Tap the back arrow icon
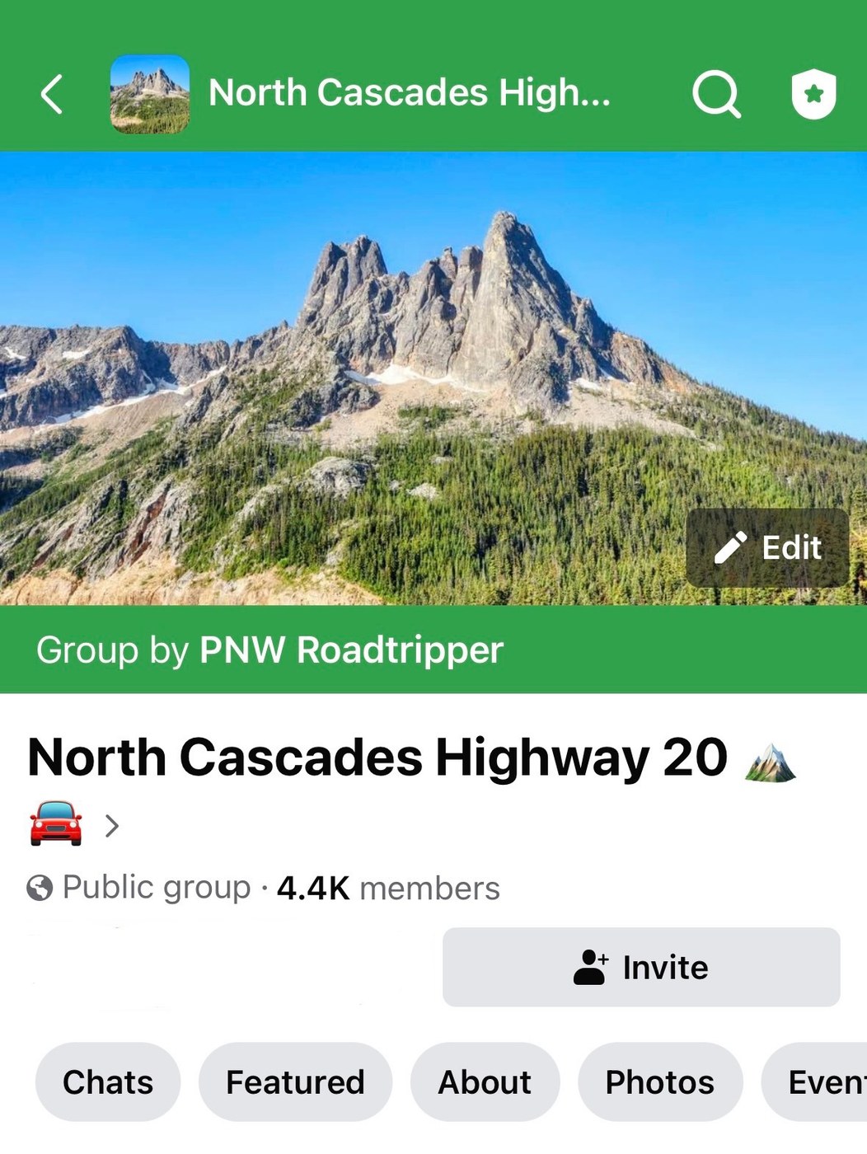The height and width of the screenshot is (1154, 867). point(52,93)
